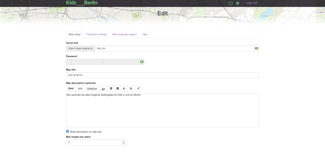325x159 pixels.
Task: Click Log out in the top bar
Action: tap(252, 3)
